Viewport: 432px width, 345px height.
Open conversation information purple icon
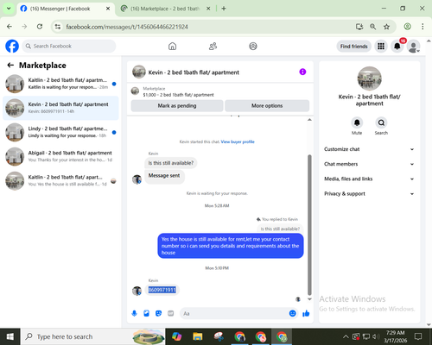pos(302,72)
